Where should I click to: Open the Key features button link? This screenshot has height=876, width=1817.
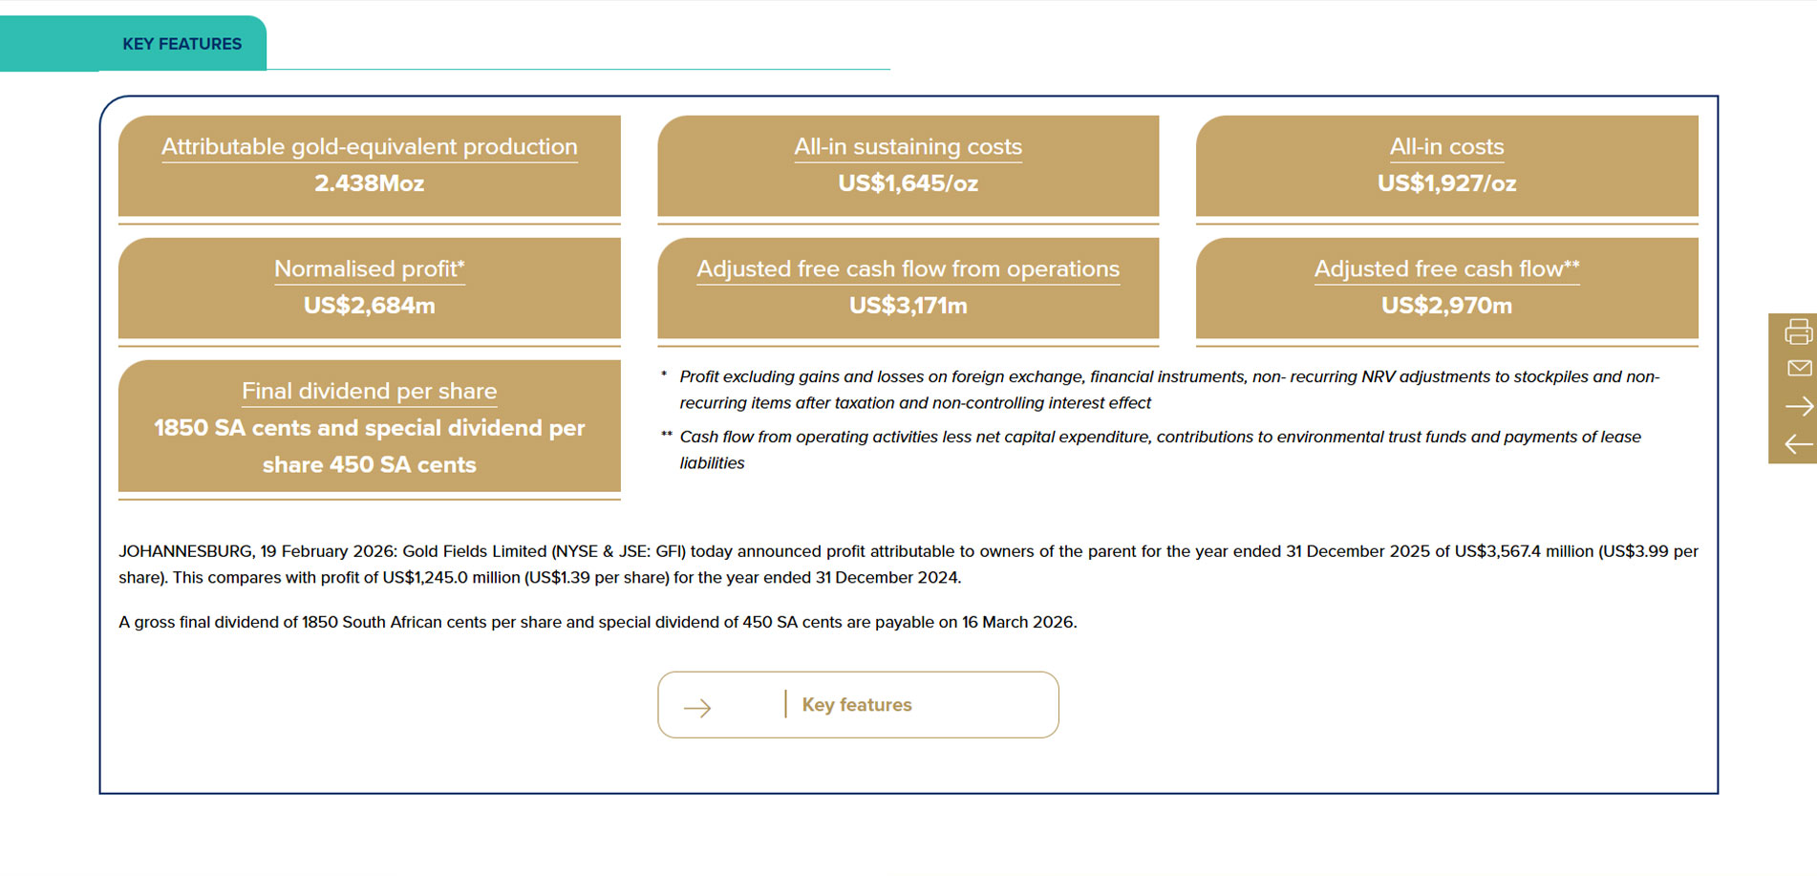(x=858, y=705)
